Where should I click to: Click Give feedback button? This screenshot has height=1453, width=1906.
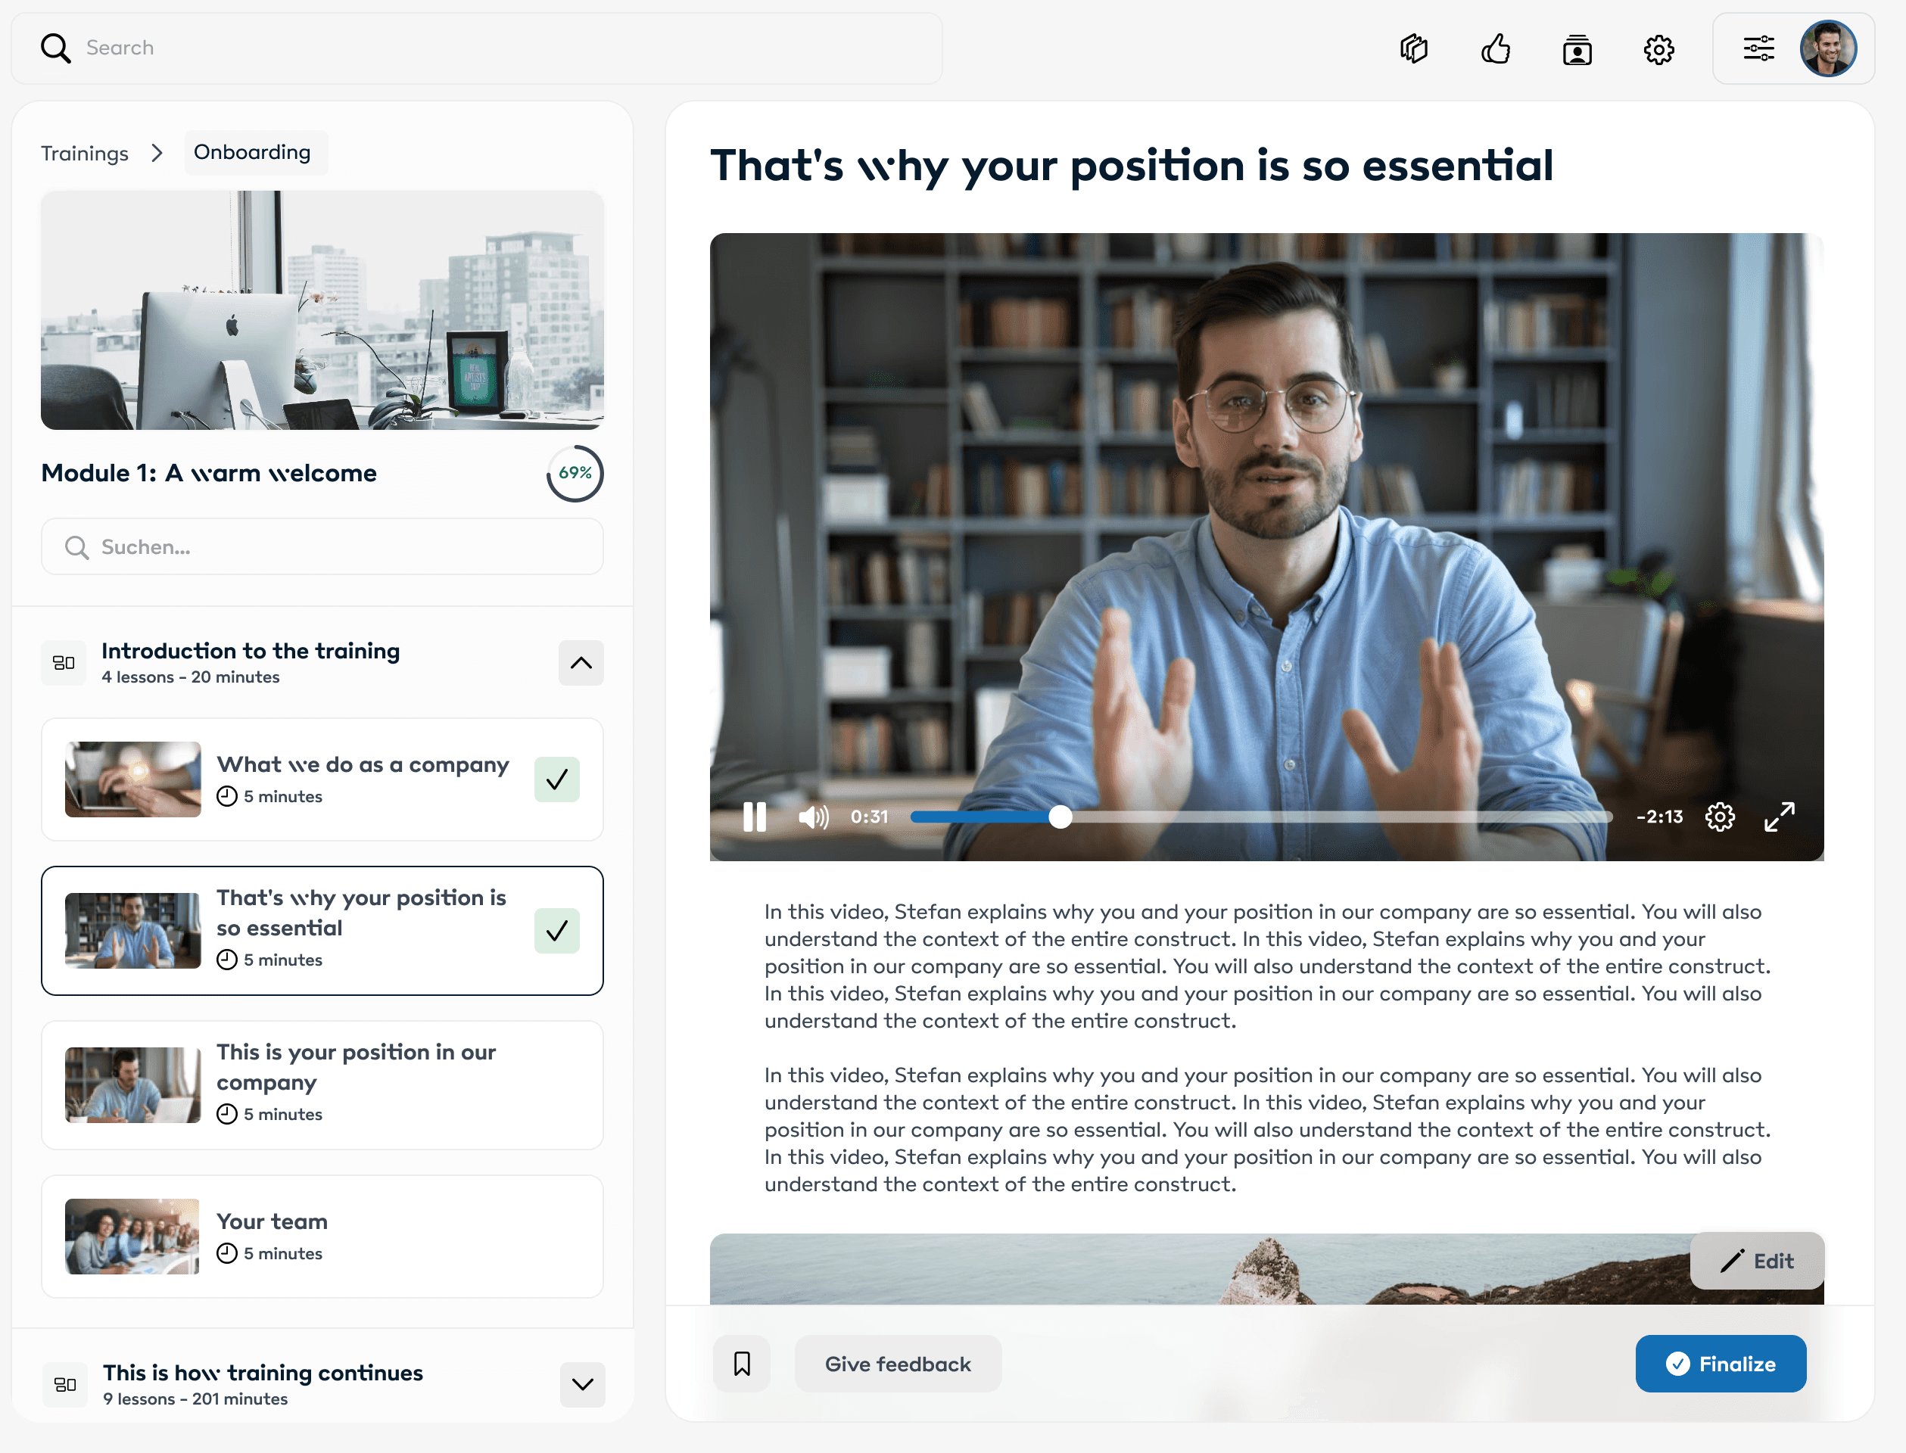897,1364
